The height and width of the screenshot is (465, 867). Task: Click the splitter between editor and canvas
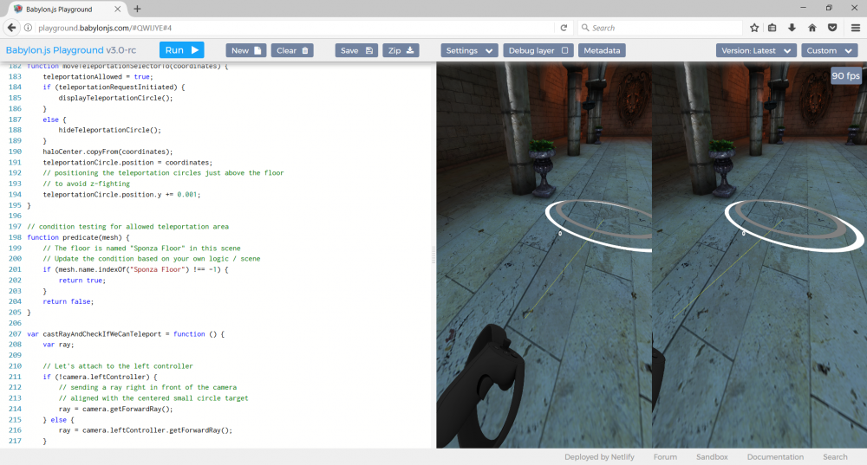(433, 255)
